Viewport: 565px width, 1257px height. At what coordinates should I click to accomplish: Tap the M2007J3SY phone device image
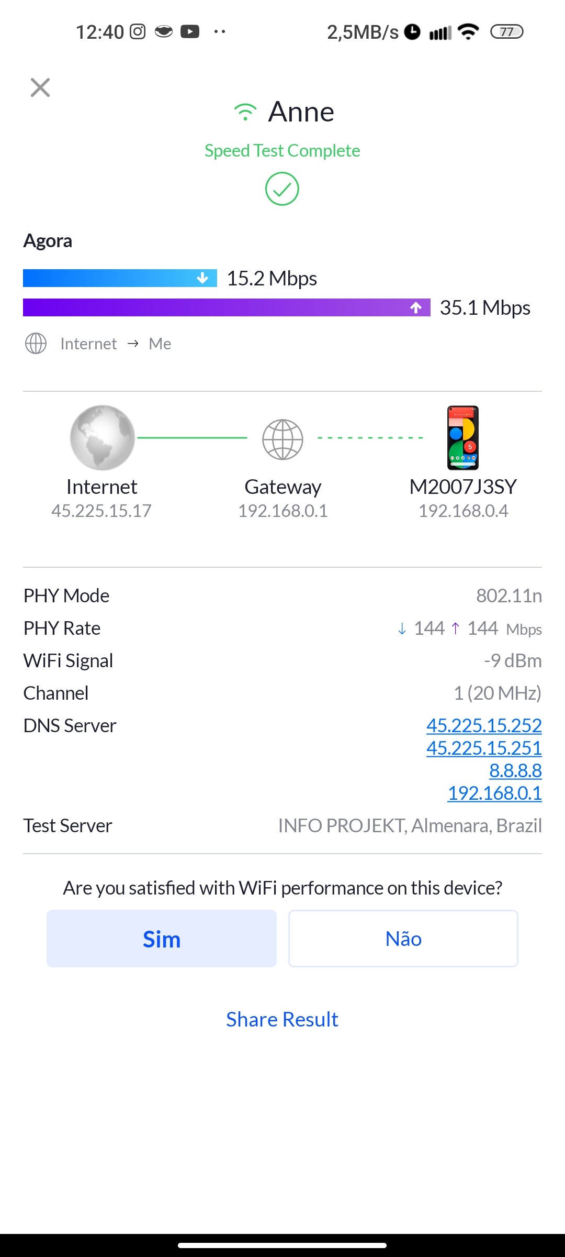coord(463,438)
